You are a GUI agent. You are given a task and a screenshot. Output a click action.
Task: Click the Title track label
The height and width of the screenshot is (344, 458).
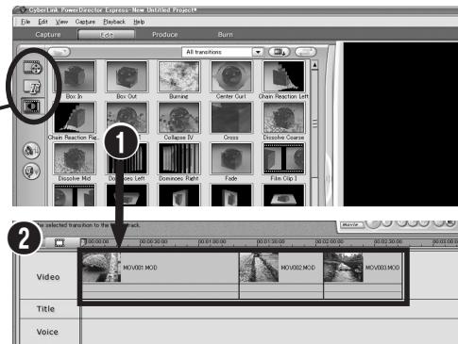coord(45,309)
